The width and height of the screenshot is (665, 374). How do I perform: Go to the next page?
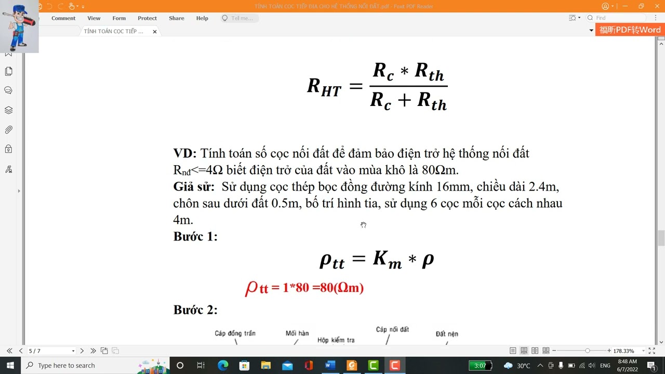click(x=82, y=351)
